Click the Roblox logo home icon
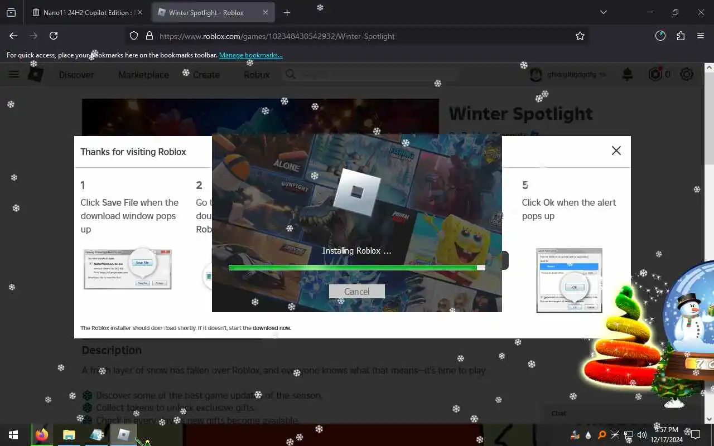This screenshot has height=446, width=714. 36,74
